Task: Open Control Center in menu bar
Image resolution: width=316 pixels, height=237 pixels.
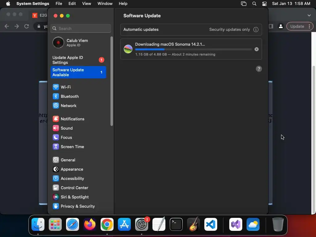Action: click(x=264, y=4)
